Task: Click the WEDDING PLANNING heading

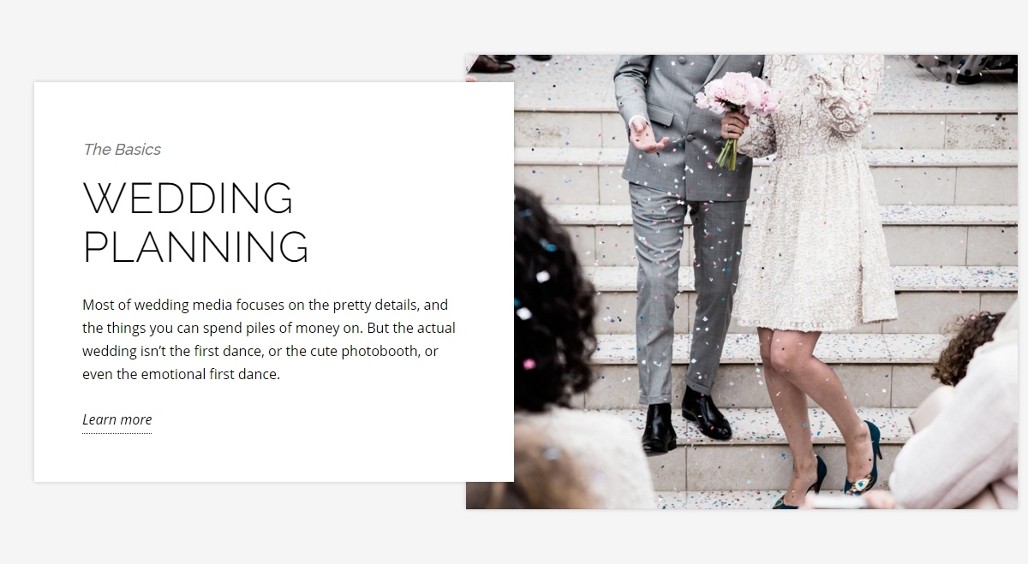Action: tap(195, 223)
